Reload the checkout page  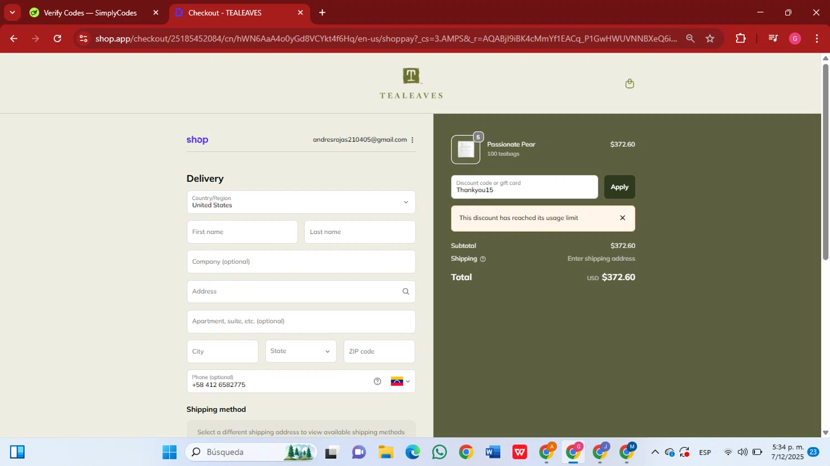(x=58, y=39)
